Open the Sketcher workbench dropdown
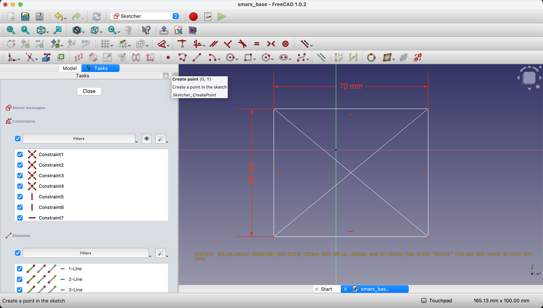The height and width of the screenshot is (308, 543). tap(145, 16)
